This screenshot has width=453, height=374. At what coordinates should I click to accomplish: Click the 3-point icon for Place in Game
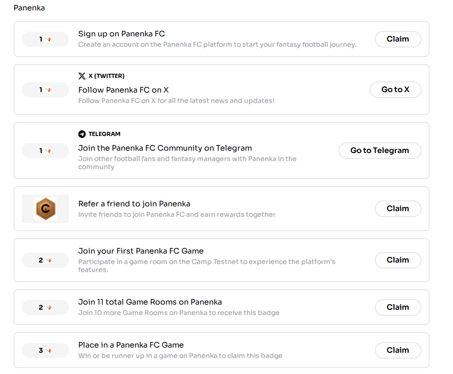48,350
